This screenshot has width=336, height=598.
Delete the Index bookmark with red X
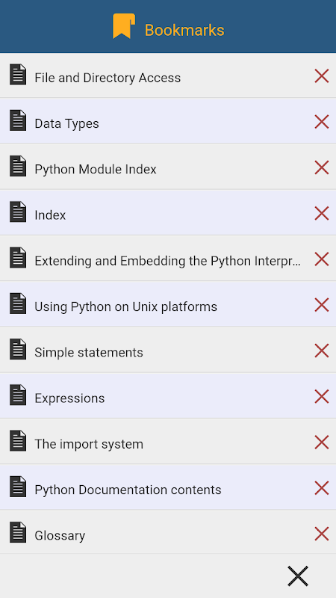click(x=322, y=213)
